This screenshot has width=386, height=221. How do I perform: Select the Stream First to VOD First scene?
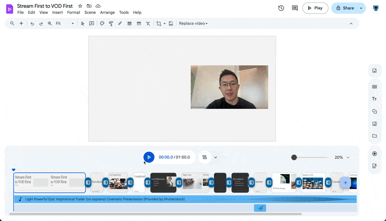(x=50, y=182)
